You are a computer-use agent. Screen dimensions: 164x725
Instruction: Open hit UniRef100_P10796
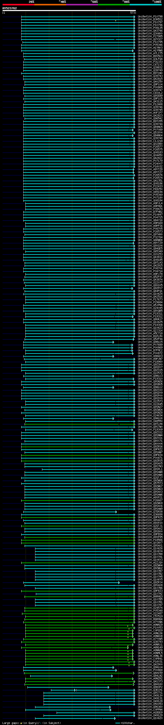point(150,25)
